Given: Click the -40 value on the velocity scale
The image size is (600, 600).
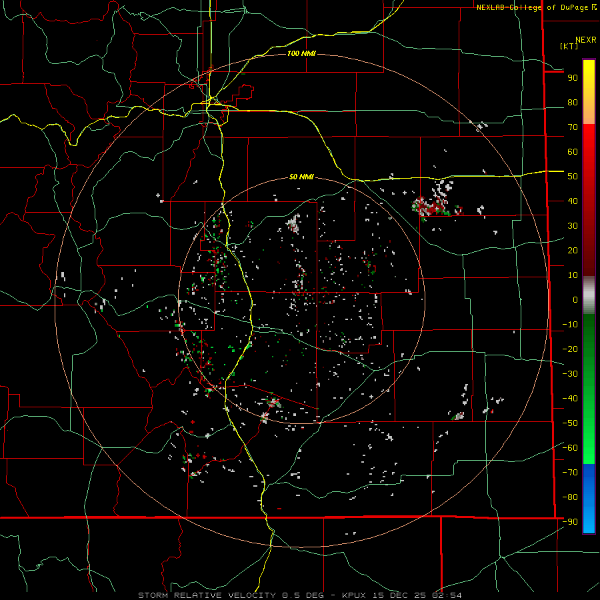Looking at the screenshot, I should coord(570,399).
